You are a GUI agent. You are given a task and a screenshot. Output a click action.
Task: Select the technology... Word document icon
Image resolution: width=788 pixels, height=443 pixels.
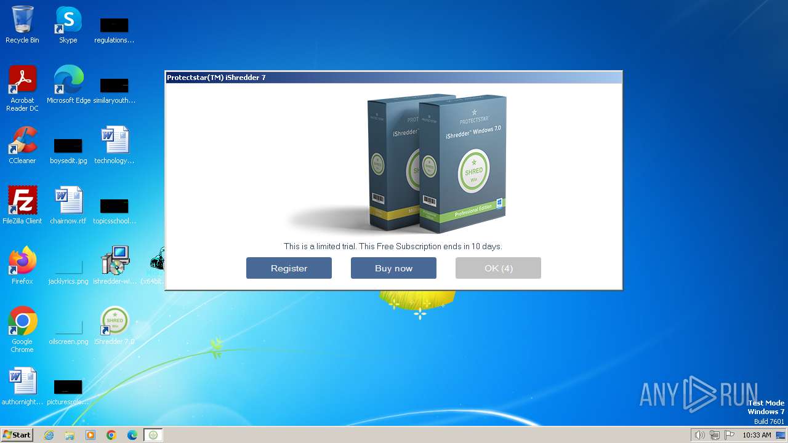115,145
